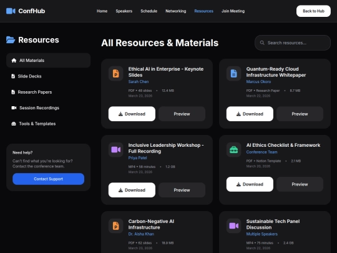The image size is (337, 253).
Task: Download the Quantum-Ready Cloud Whitepaper
Action: click(x=250, y=114)
